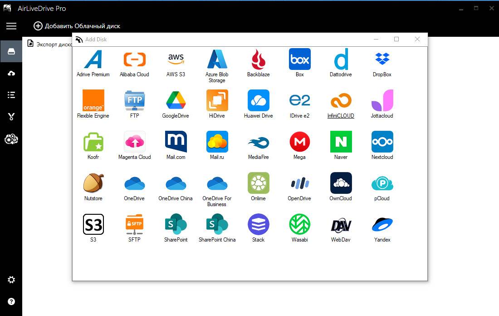This screenshot has width=499, height=316.
Task: Pick AWS S3 storage
Action: pos(176,63)
